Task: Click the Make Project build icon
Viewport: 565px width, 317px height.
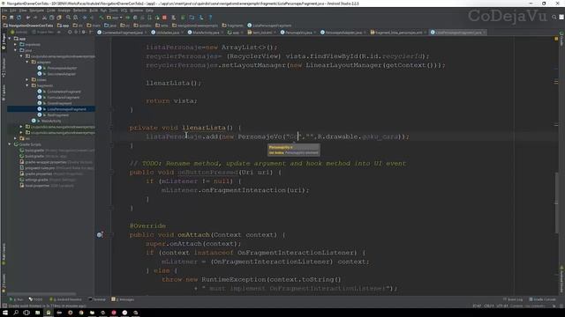Action: click(102, 18)
